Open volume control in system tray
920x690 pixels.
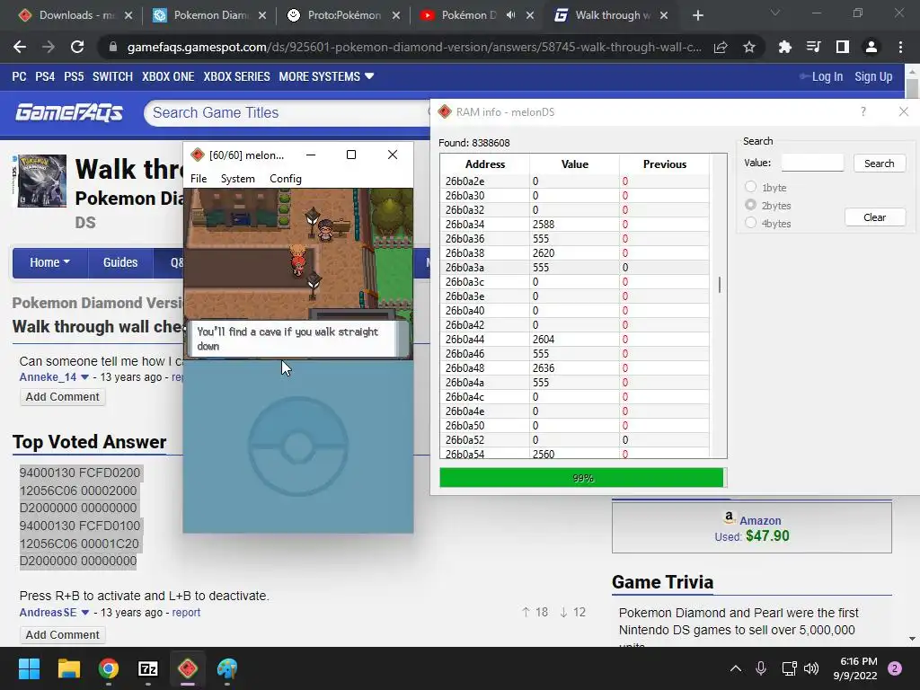click(811, 668)
